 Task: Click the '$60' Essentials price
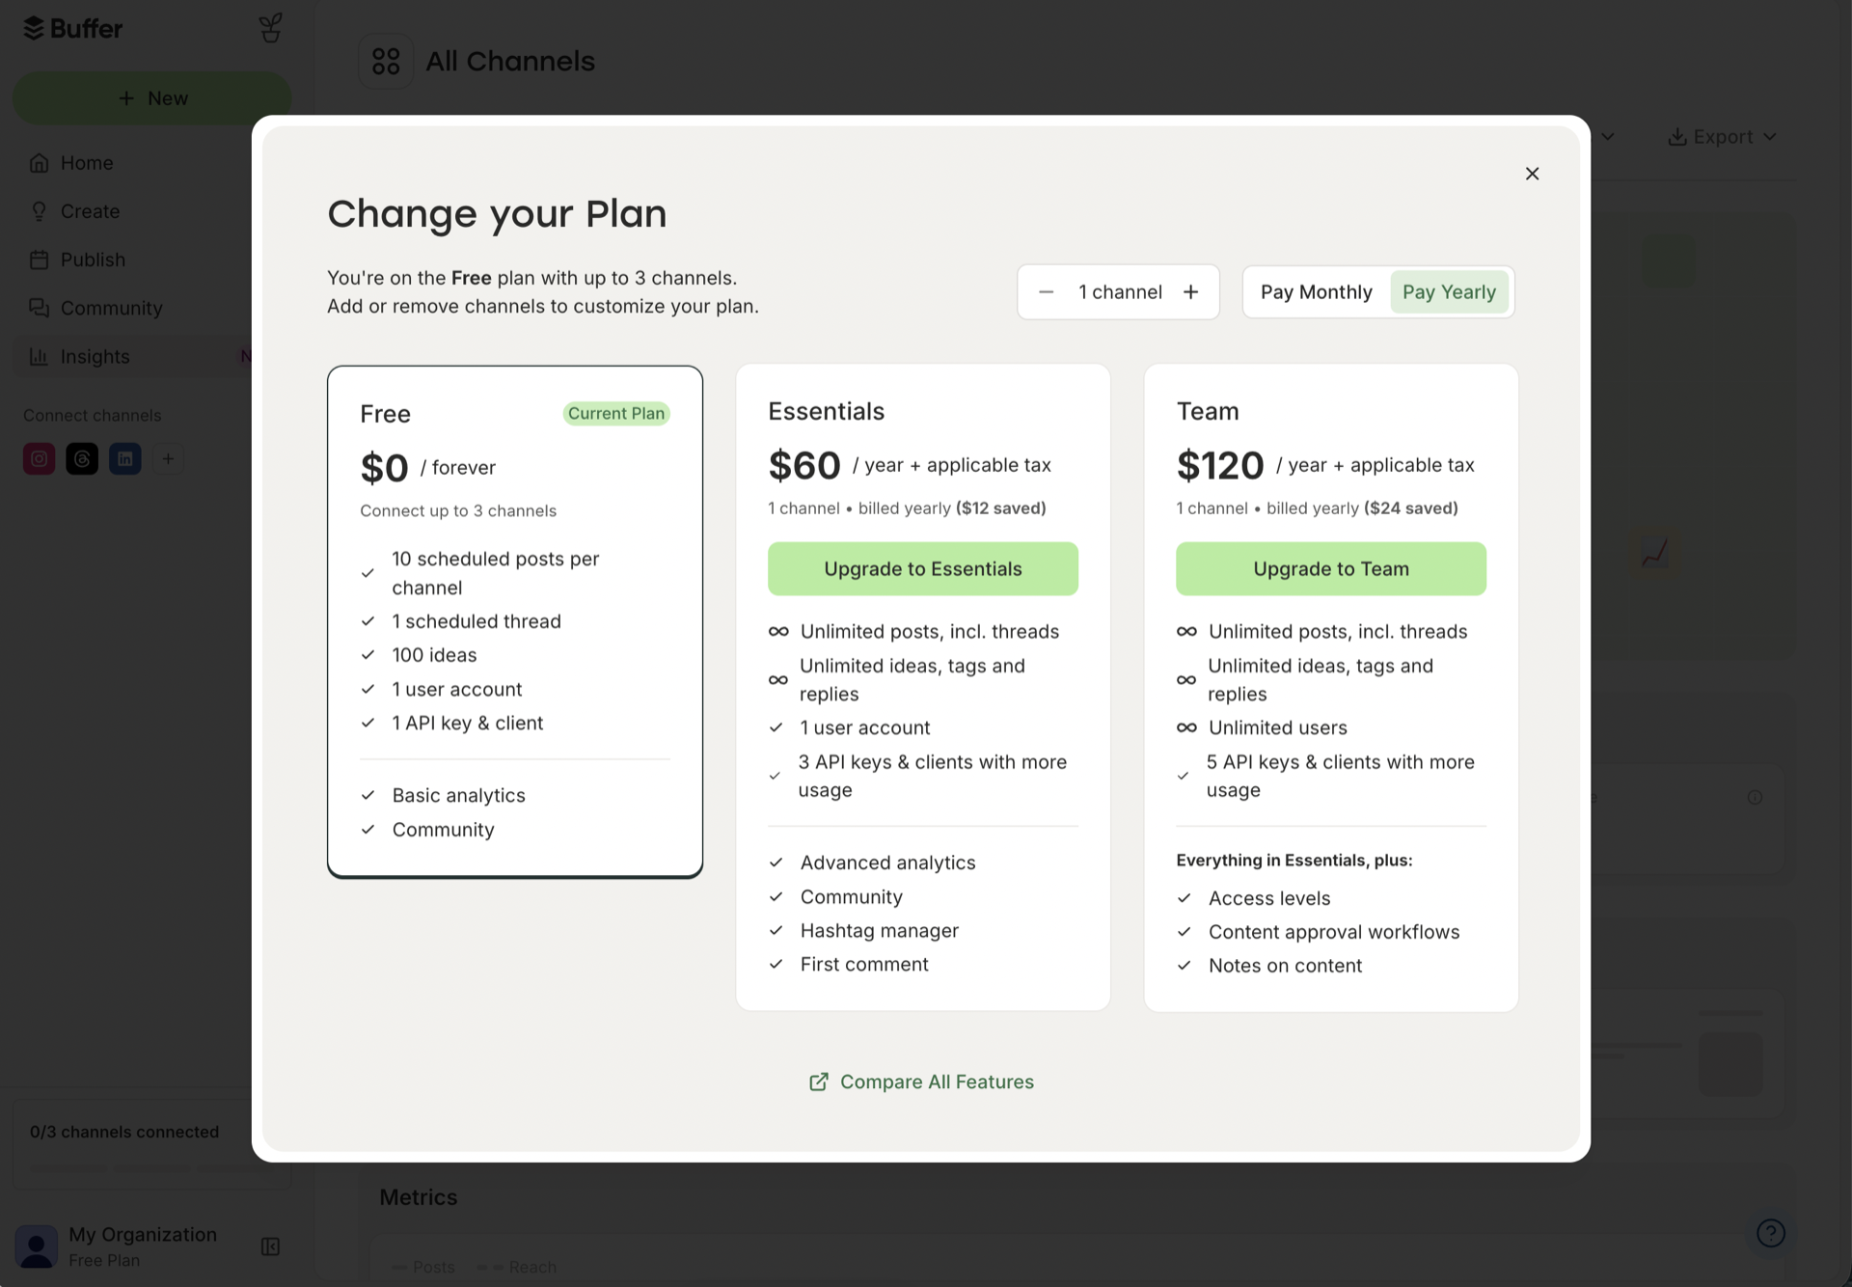[804, 466]
